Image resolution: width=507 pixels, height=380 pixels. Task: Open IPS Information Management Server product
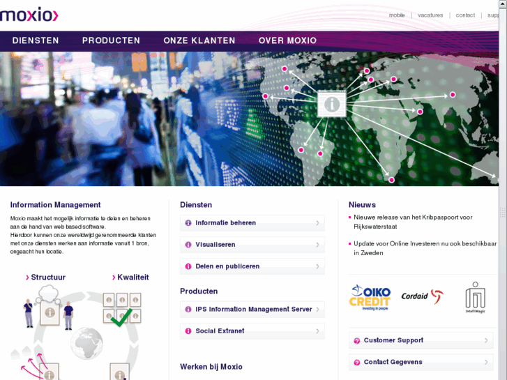pyautogui.click(x=252, y=309)
